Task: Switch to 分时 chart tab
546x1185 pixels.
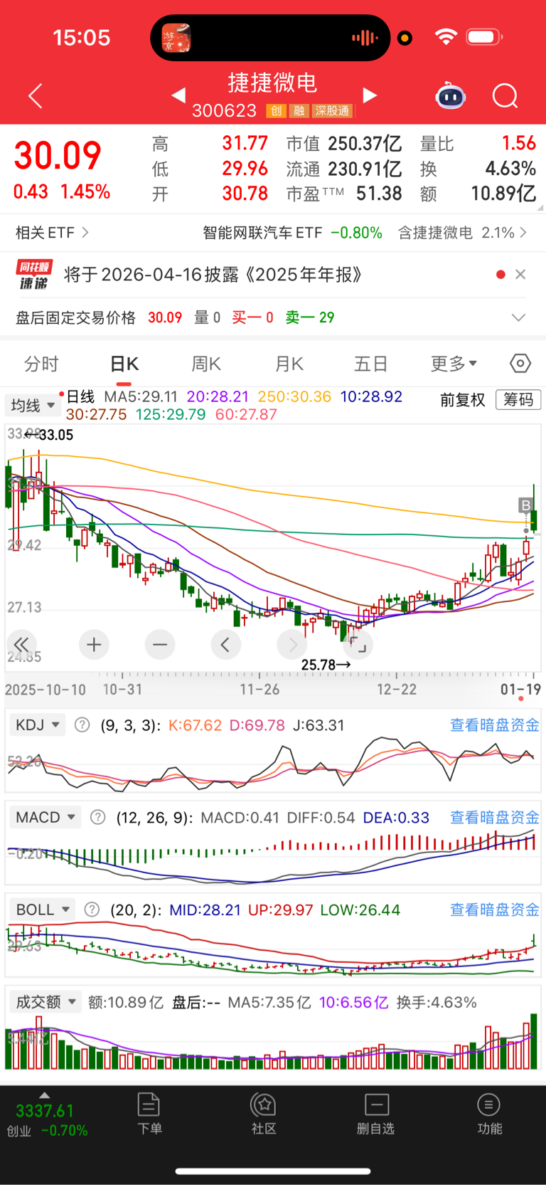Action: point(41,364)
